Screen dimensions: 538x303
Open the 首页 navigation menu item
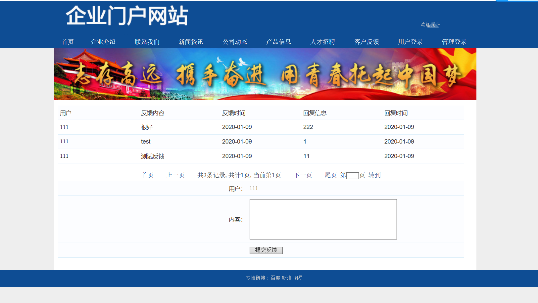pos(68,42)
